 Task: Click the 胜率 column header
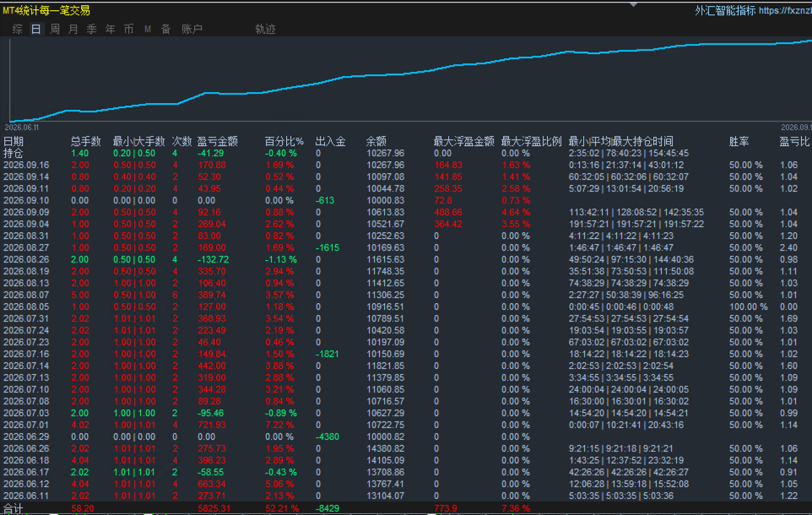tap(739, 141)
